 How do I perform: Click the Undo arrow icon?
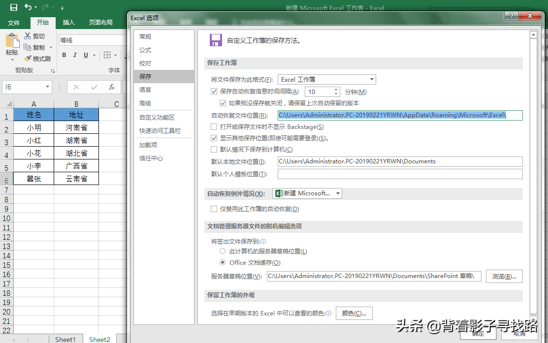[x=28, y=7]
